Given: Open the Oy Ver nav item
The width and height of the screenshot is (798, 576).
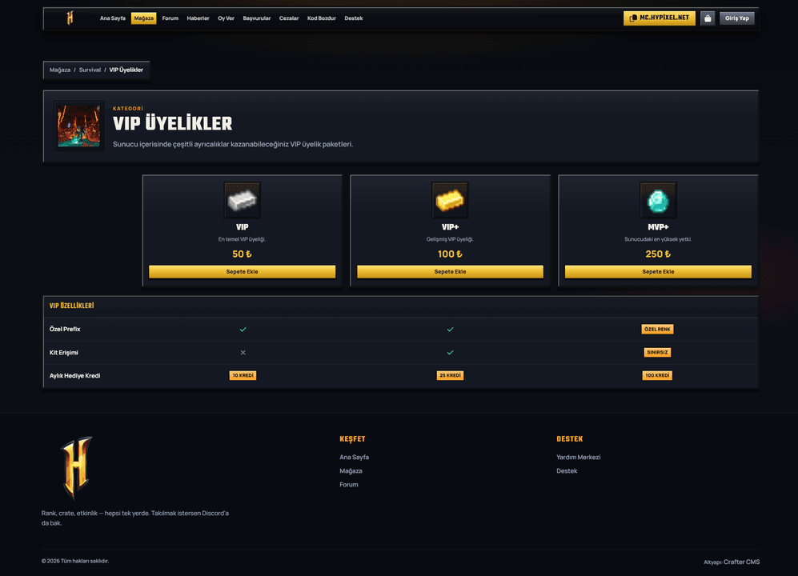Looking at the screenshot, I should (226, 18).
